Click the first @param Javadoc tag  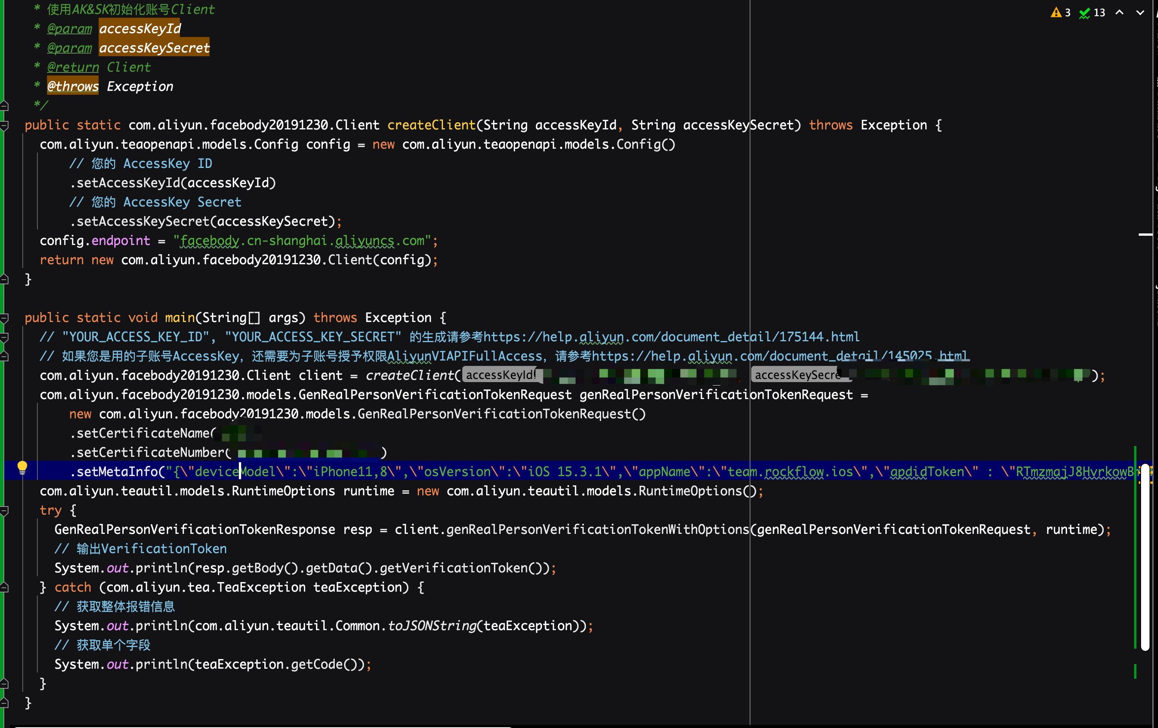(x=69, y=29)
